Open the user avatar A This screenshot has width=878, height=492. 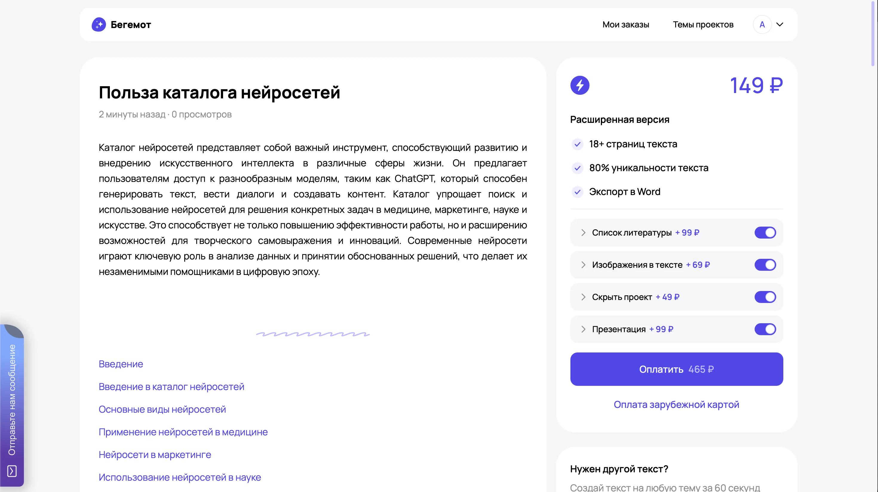coord(762,24)
